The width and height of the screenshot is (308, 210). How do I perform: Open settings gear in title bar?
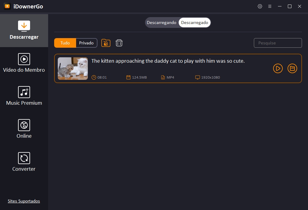[260, 6]
